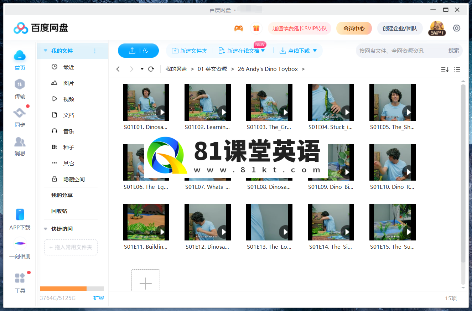This screenshot has height=311, width=472.
Task: Open the 回收站 recycle bin
Action: [x=59, y=211]
